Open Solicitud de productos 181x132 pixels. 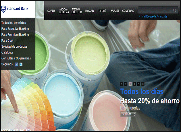(14, 46)
